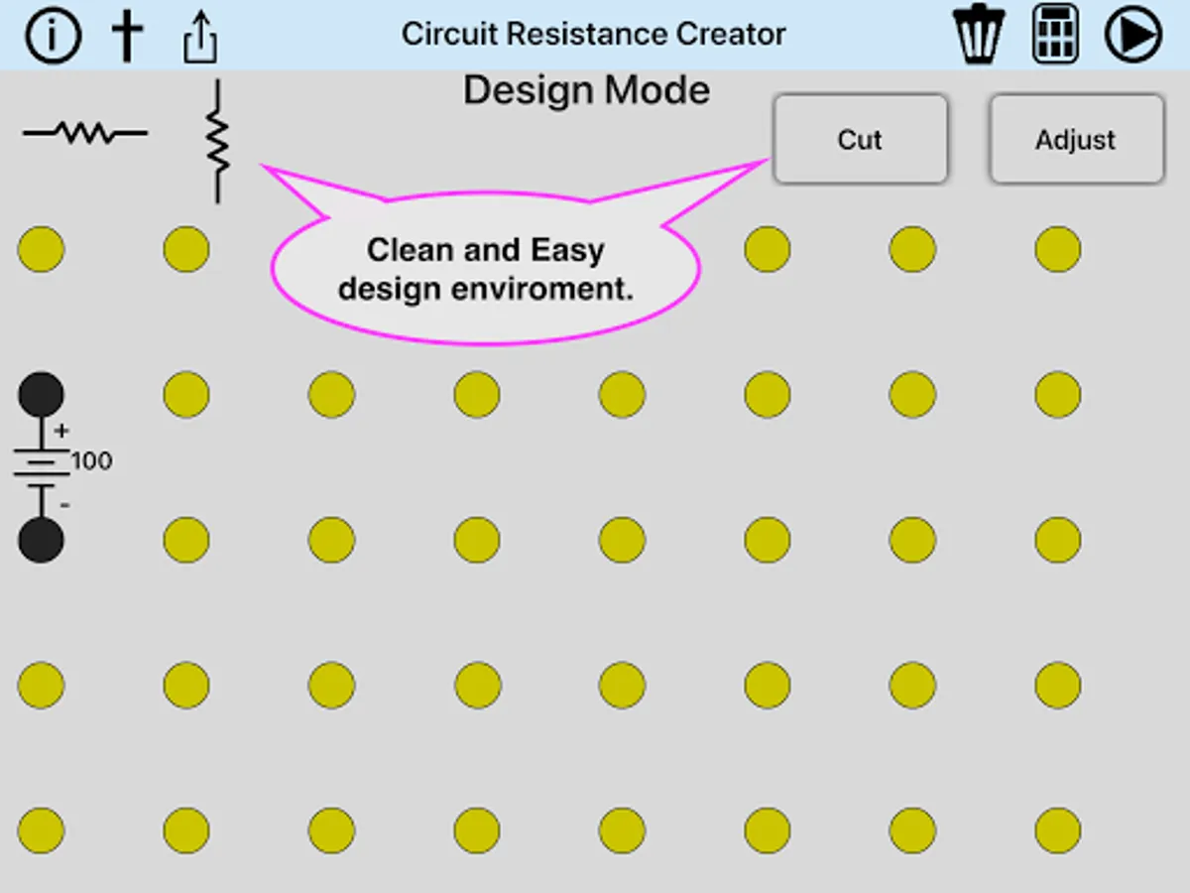Activate the Cut tool
The width and height of the screenshot is (1190, 893).
coord(860,139)
